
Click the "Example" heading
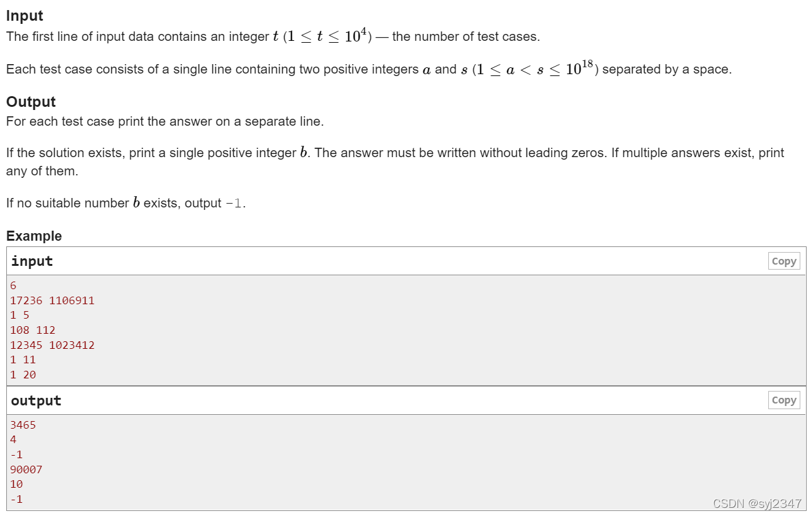pyautogui.click(x=34, y=236)
